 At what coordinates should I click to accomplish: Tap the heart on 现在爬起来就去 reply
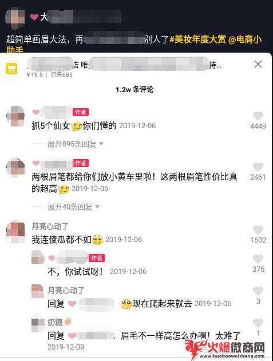pos(258,291)
